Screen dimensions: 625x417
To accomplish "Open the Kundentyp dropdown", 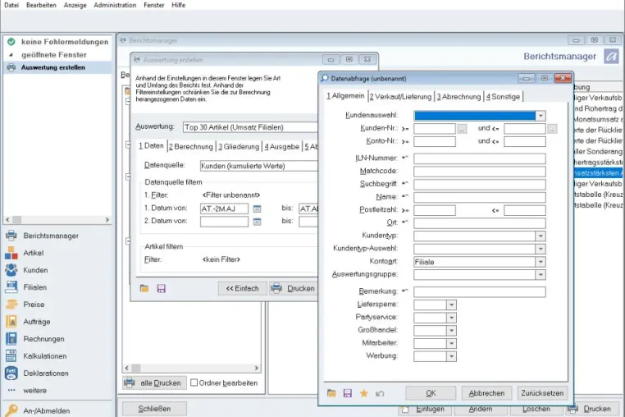I will coord(541,236).
